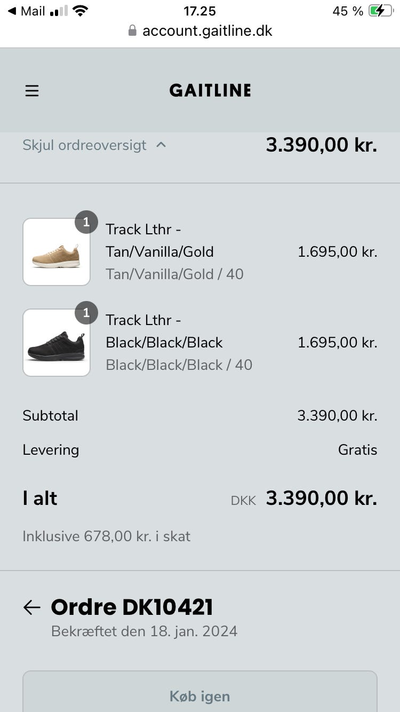Go back using the arrow beside Ordre DK10421
This screenshot has width=400, height=712.
[32, 607]
